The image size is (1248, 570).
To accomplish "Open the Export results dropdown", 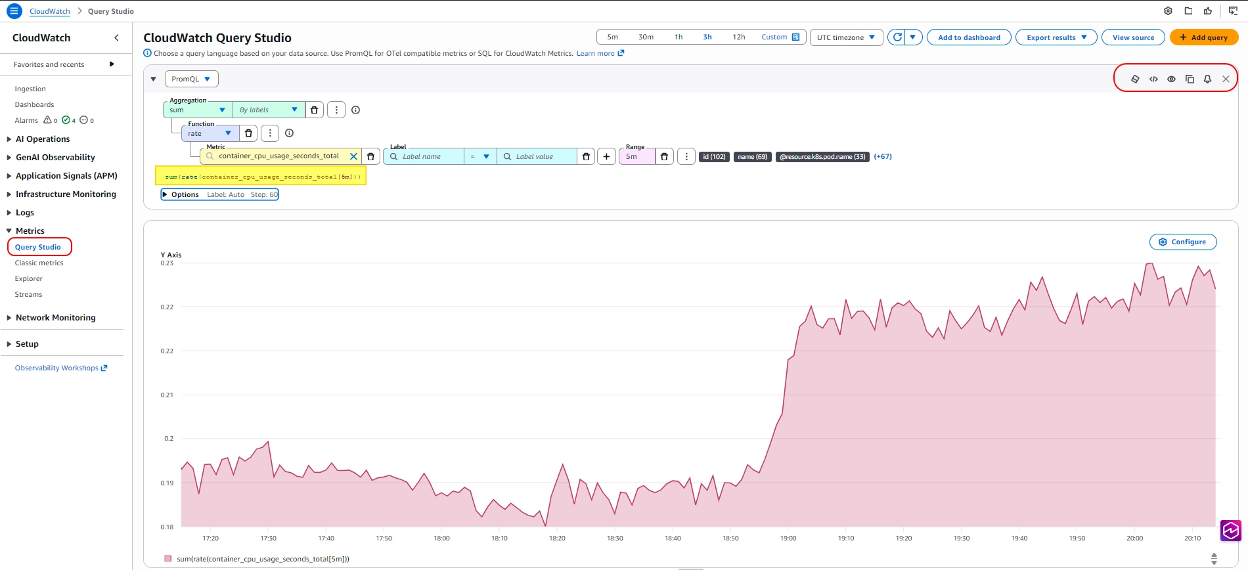I will pos(1056,37).
